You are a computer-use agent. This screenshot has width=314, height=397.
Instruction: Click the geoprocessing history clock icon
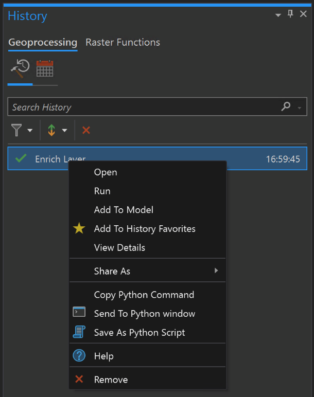pos(20,68)
